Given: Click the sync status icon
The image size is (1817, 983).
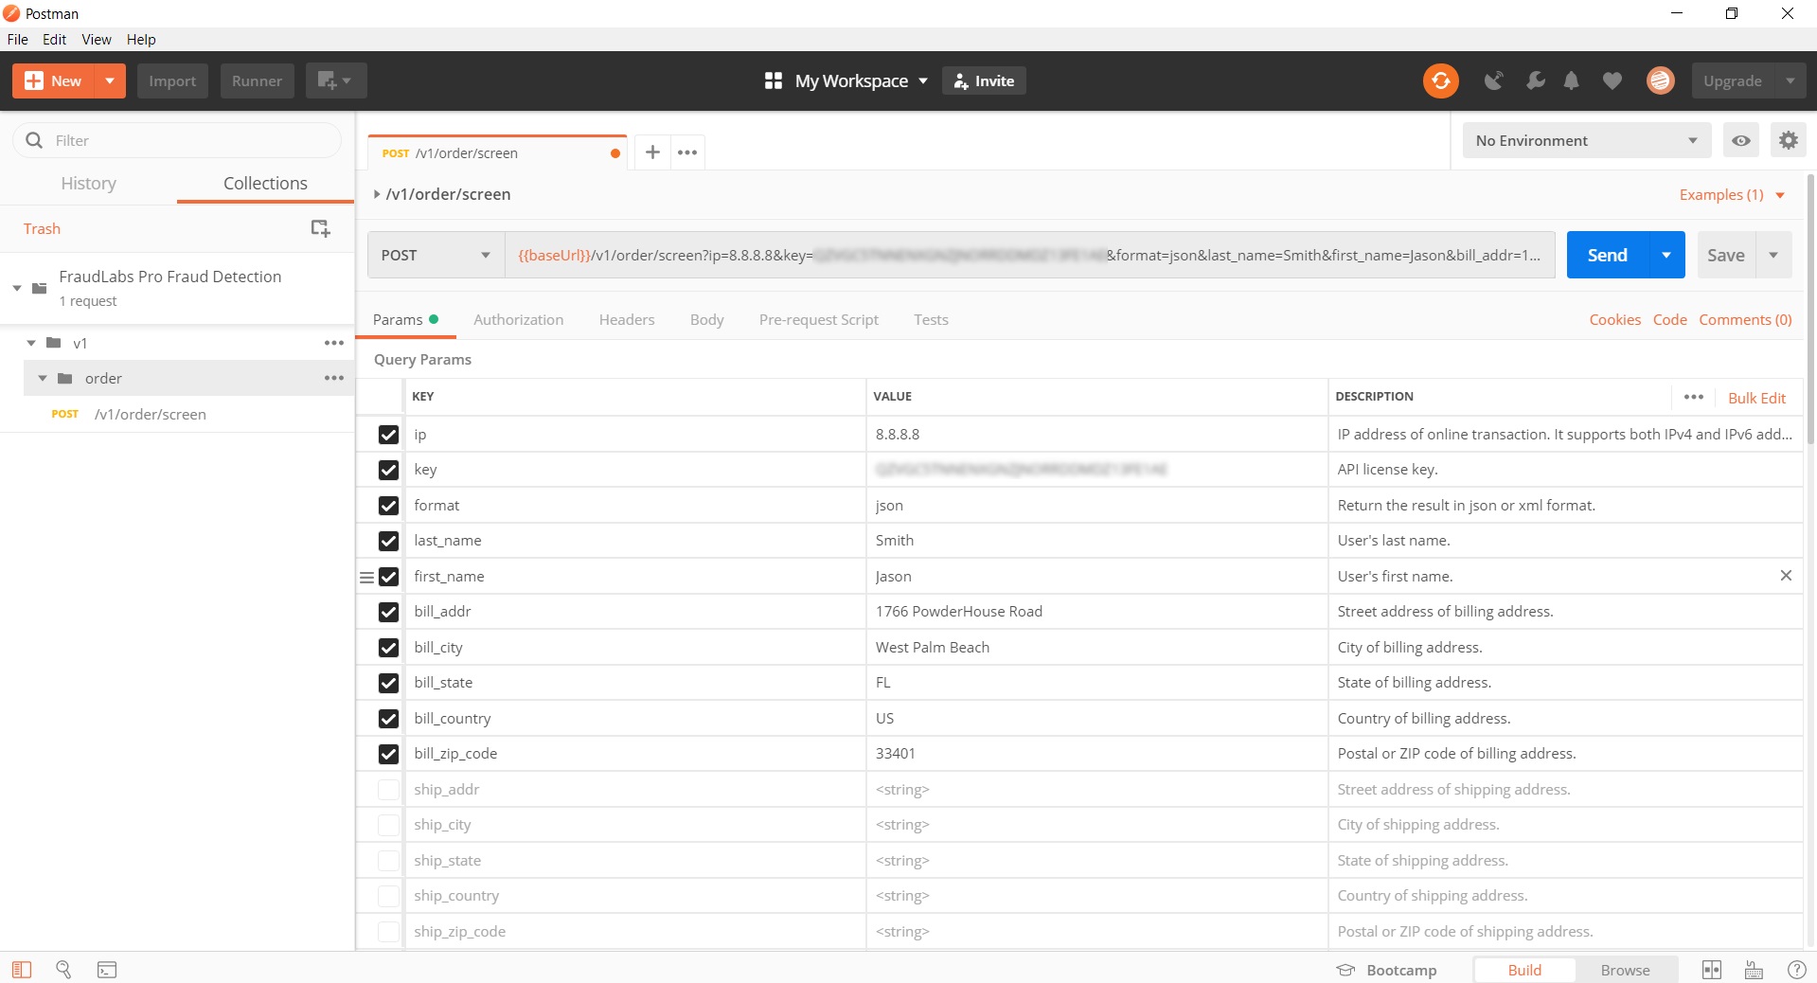Looking at the screenshot, I should pos(1440,80).
